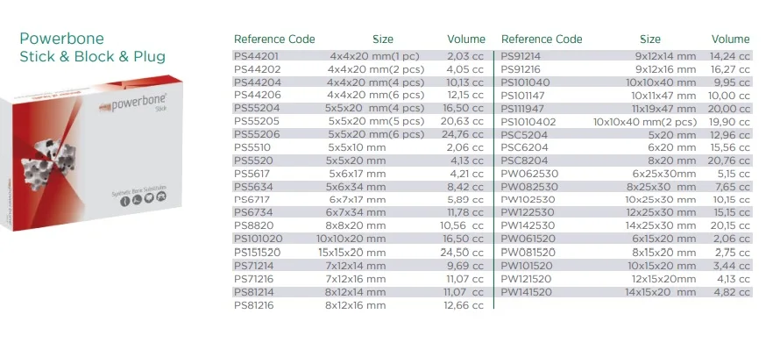The image size is (780, 364).
Task: Select reference code PS151520
Action: click(x=257, y=253)
